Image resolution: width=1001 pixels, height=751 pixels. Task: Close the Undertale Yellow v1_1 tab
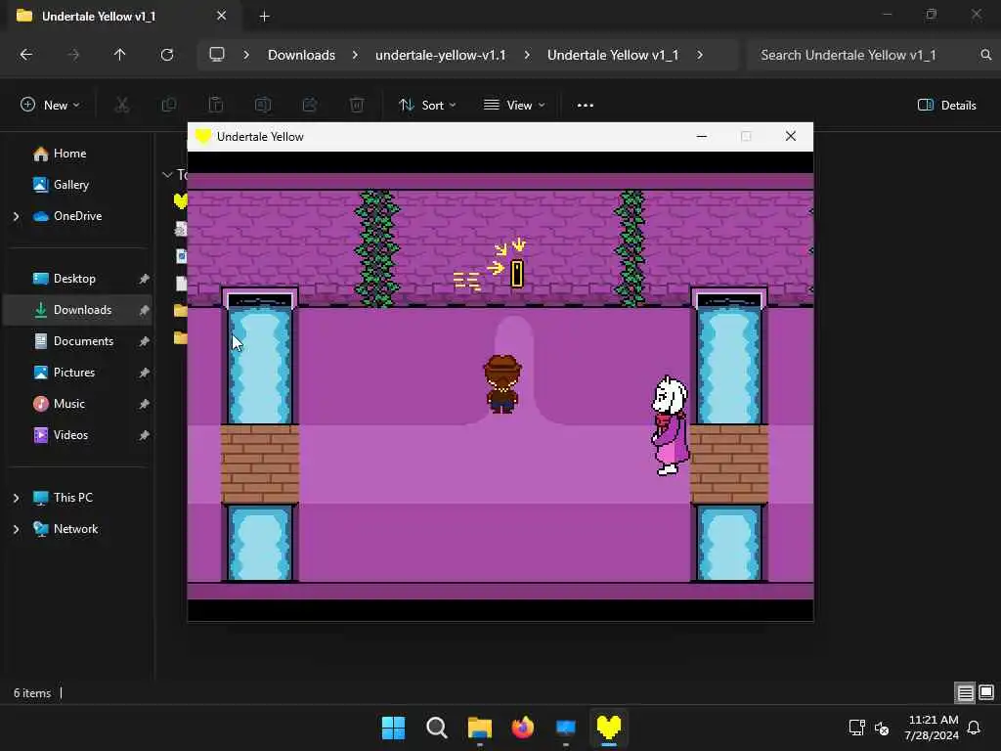coord(222,16)
